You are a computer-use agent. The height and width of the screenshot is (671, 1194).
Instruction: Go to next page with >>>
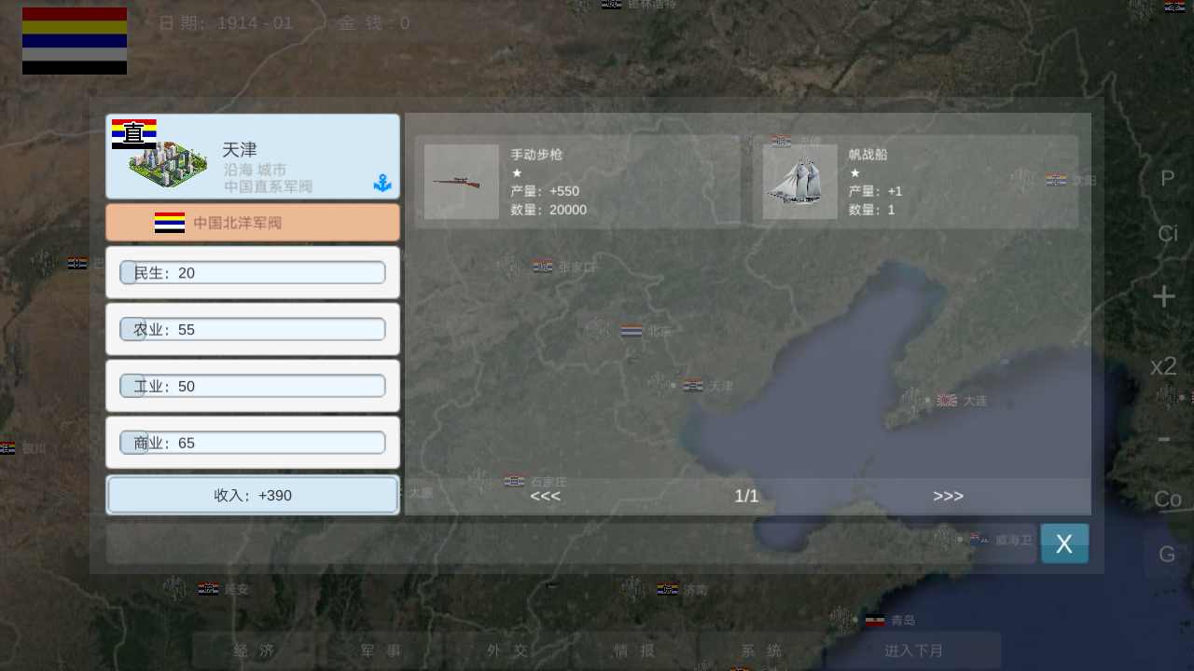[948, 496]
